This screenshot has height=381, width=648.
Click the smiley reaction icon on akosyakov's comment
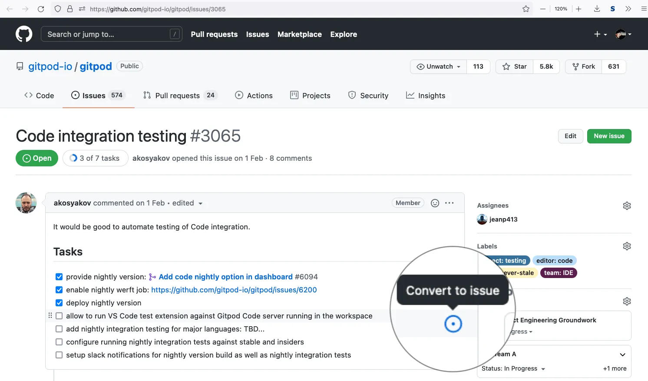(435, 202)
